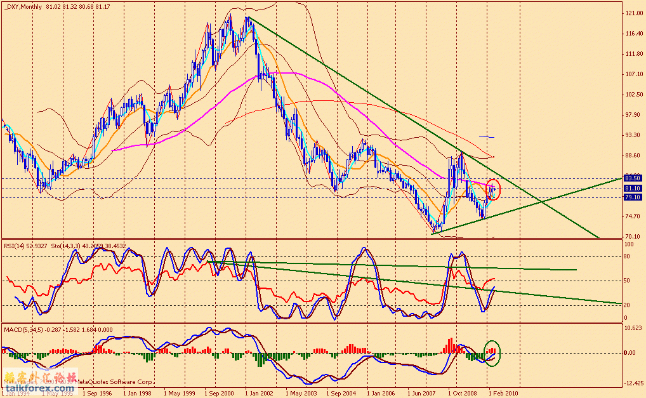Select the 10.623 MACD scale value
Image resolution: width=646 pixels, height=398 pixels.
tap(634, 328)
